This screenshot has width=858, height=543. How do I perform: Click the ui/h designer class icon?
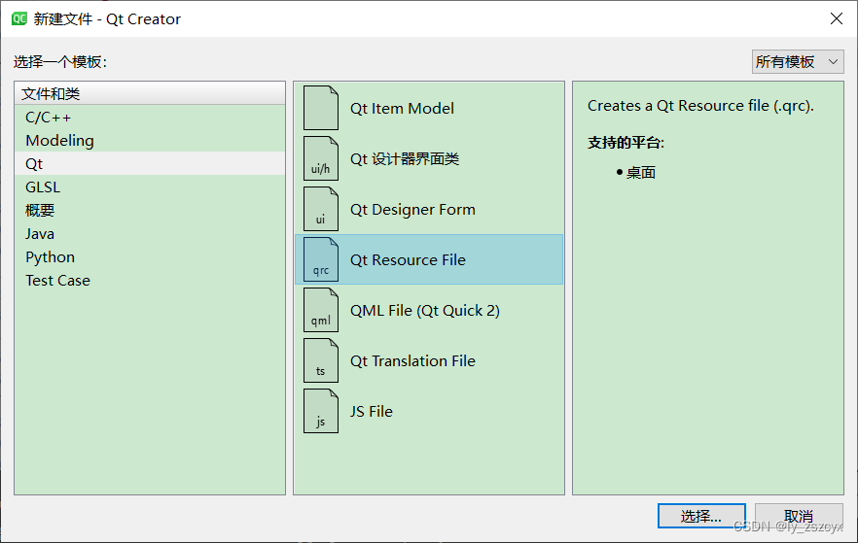tap(321, 158)
